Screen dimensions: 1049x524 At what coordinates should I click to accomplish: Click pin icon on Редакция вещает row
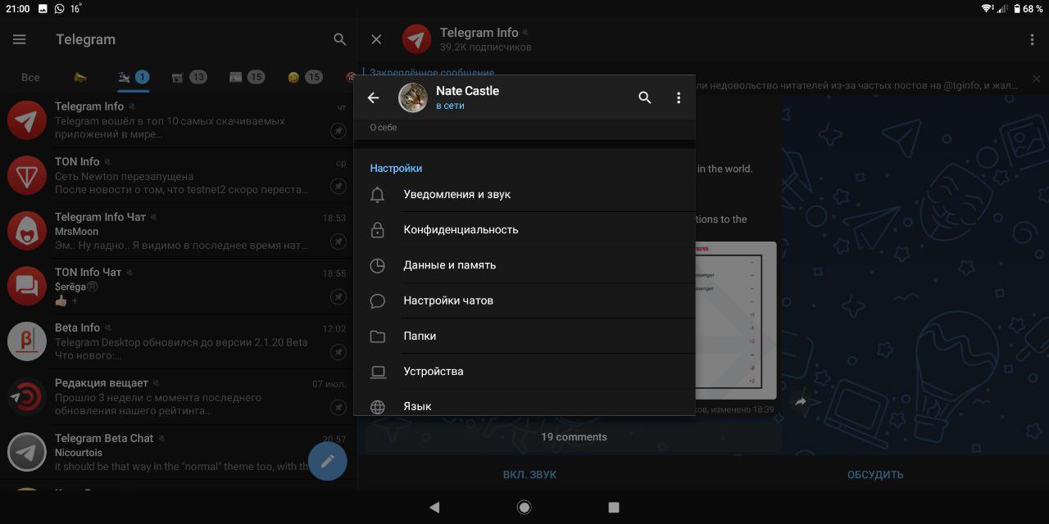(x=338, y=406)
